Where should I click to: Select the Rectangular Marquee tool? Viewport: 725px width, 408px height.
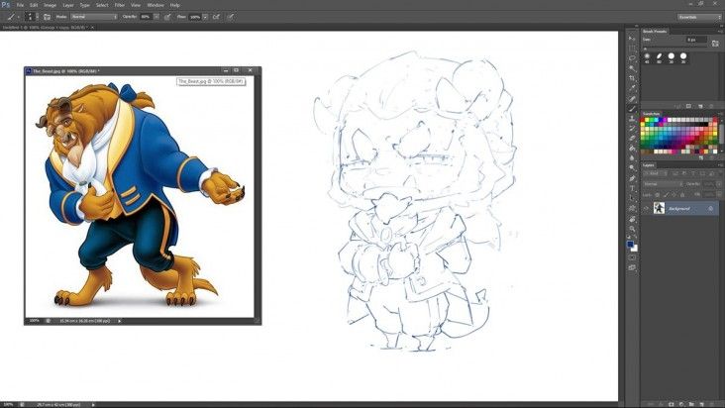coord(632,49)
